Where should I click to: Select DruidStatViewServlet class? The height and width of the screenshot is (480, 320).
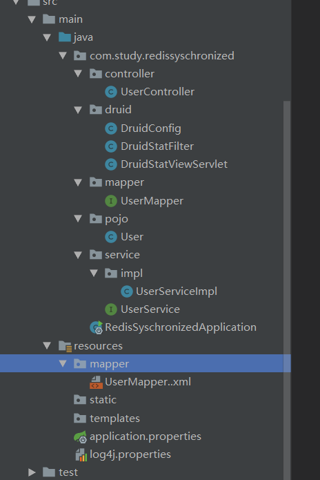174,164
